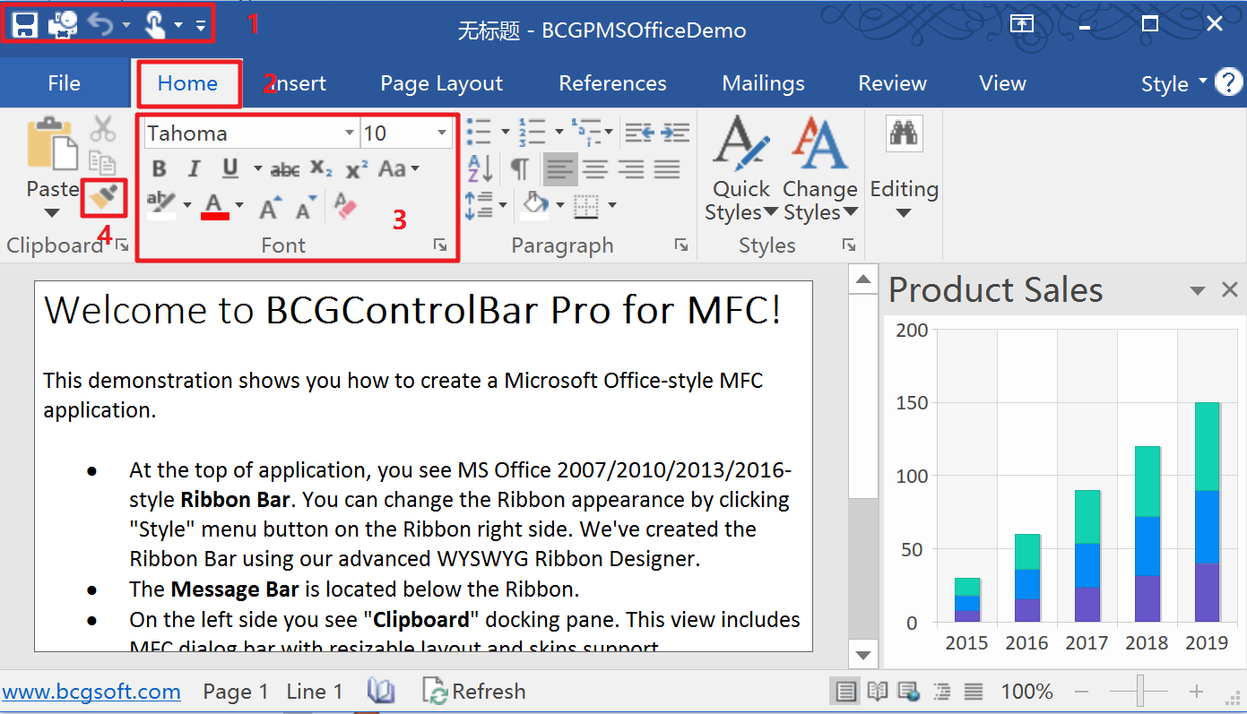Click the Copy icon in Clipboard group
The width and height of the screenshot is (1247, 714).
coord(103,162)
